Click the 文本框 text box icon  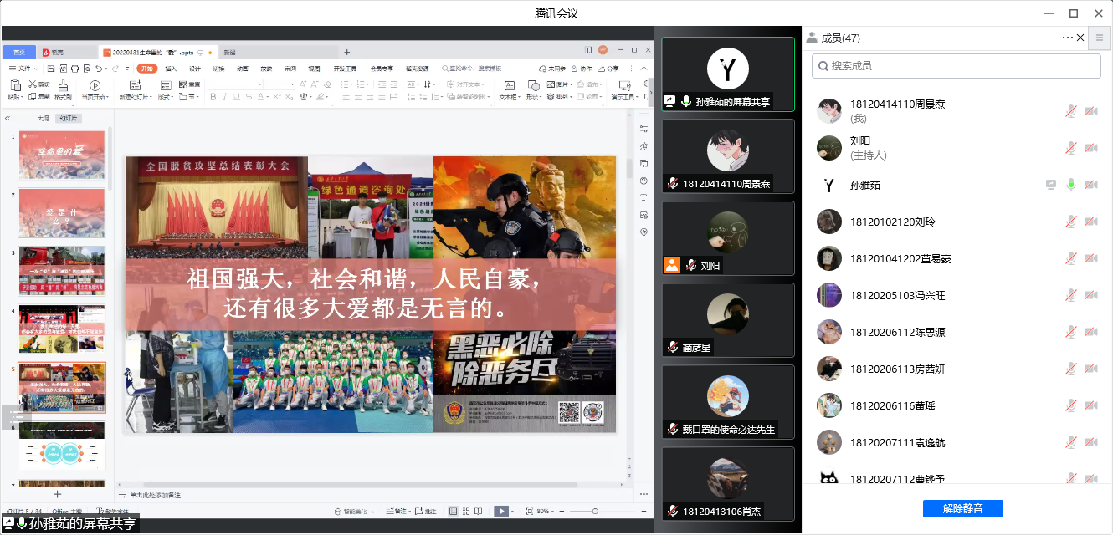pos(509,84)
